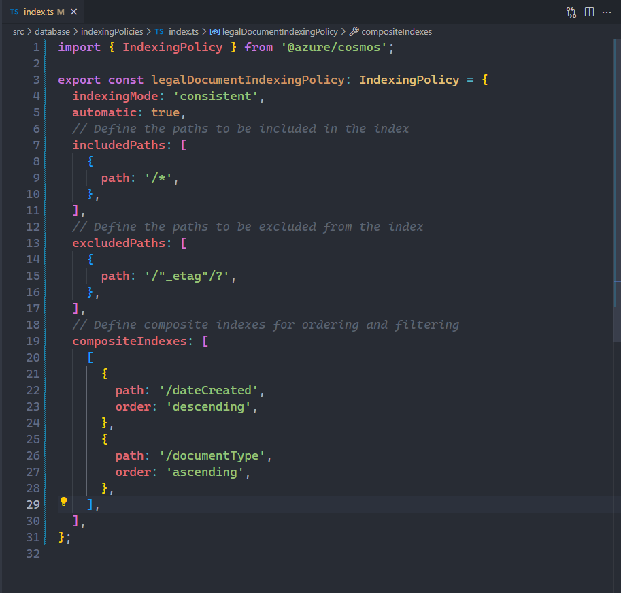The height and width of the screenshot is (593, 621).
Task: Click the 'true' value on line 5
Action: coord(165,112)
